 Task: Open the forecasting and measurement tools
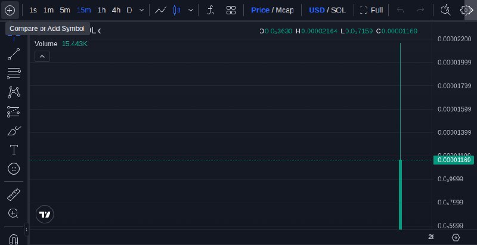[14, 112]
